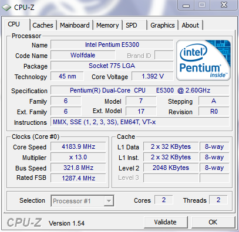239x232 pixels.
Task: Close the CPU-Z window
Action: tap(224, 5)
